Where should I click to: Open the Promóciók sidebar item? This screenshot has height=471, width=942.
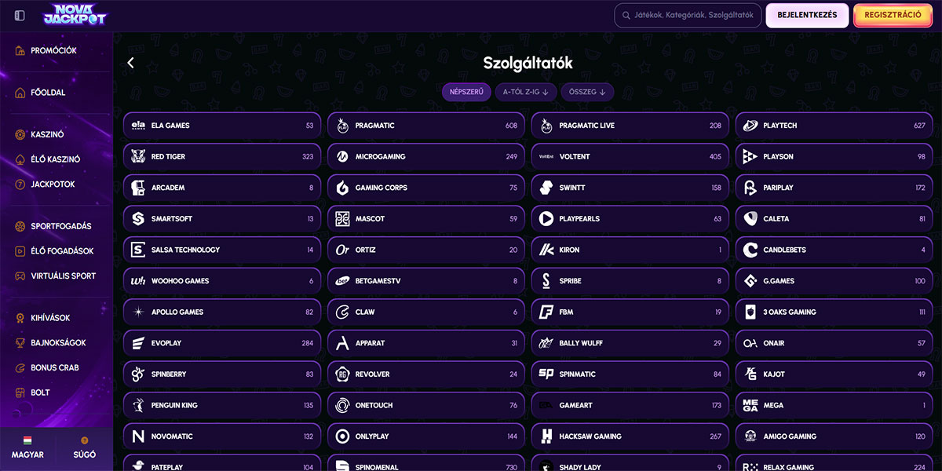(53, 51)
